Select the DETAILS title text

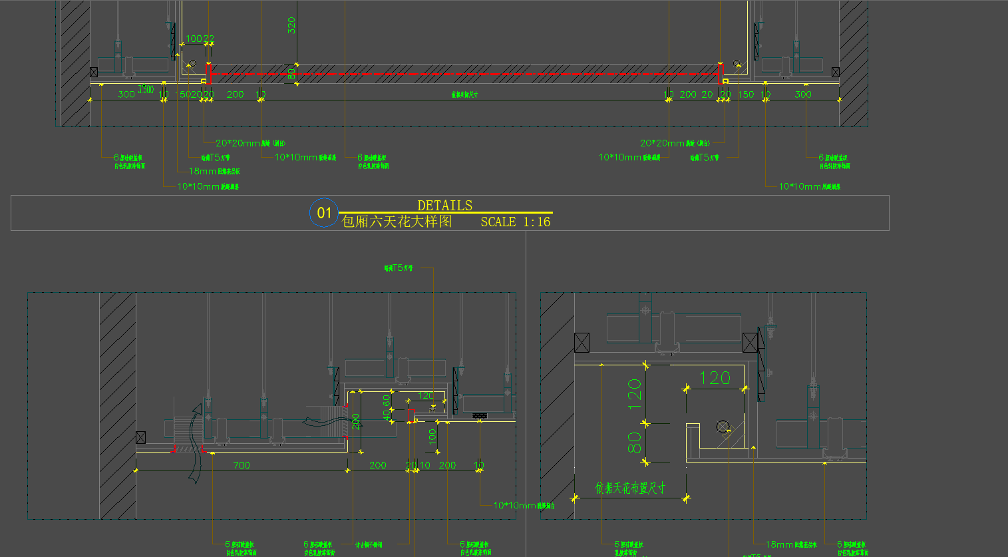click(444, 206)
